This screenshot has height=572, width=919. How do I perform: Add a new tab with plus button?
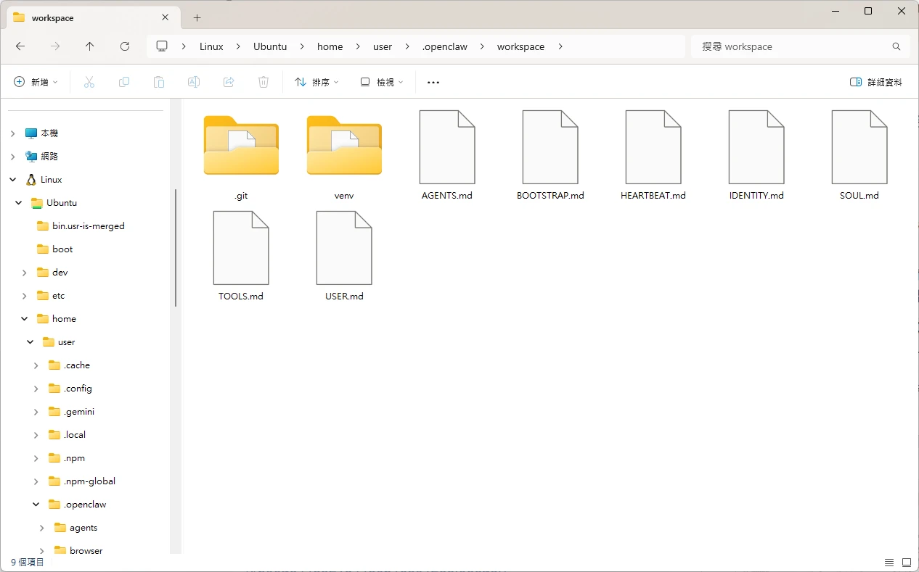click(197, 17)
